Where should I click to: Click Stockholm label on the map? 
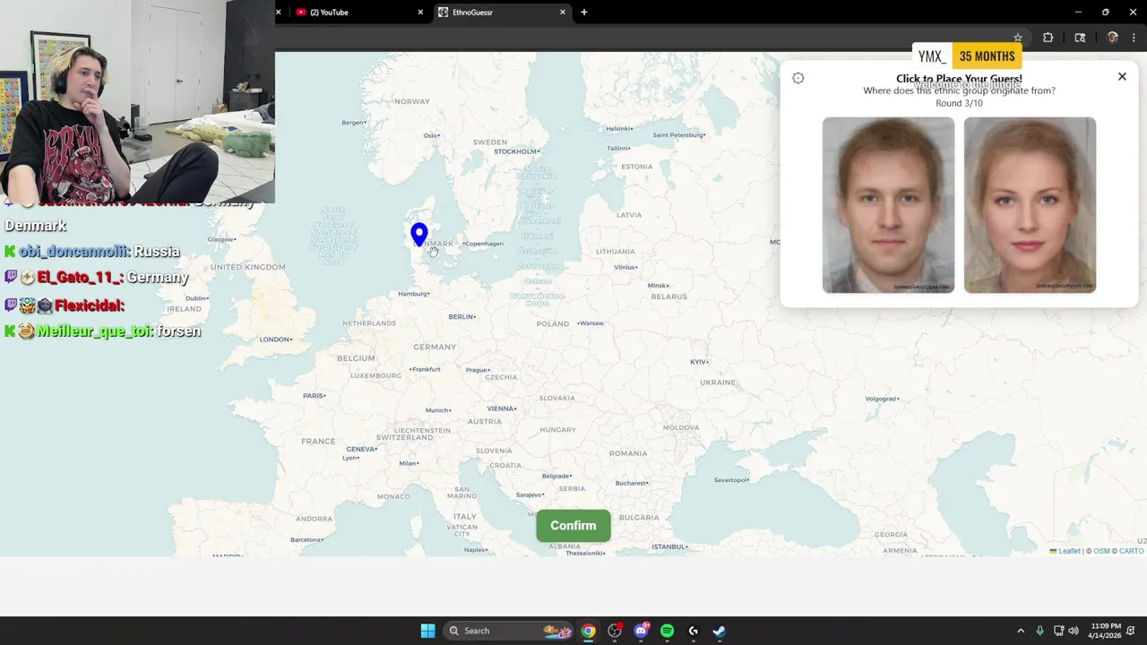click(516, 151)
